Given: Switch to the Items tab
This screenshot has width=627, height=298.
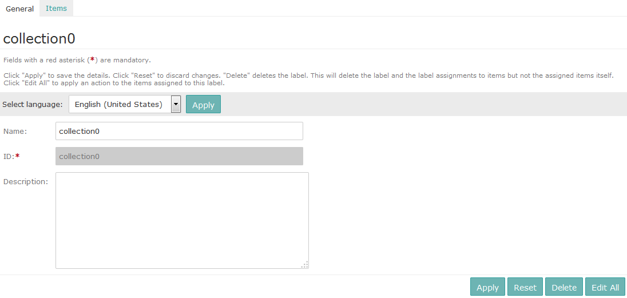Looking at the screenshot, I should pos(56,9).
